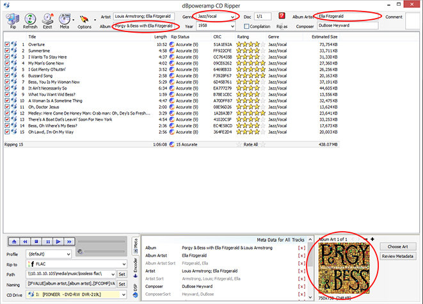
Task: Refresh the CD track listing
Action: [30, 21]
